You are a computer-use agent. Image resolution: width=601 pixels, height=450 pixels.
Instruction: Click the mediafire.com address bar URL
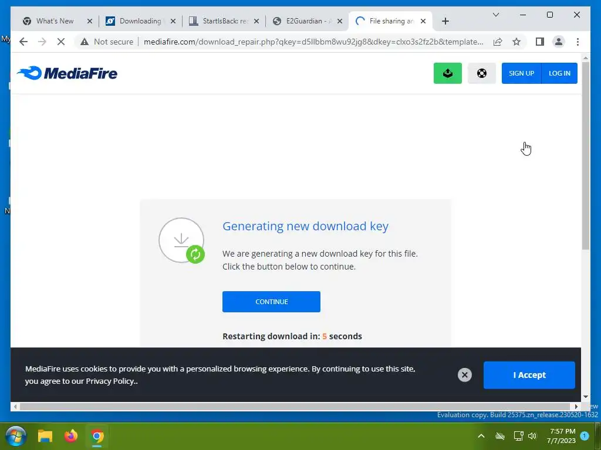coord(313,42)
